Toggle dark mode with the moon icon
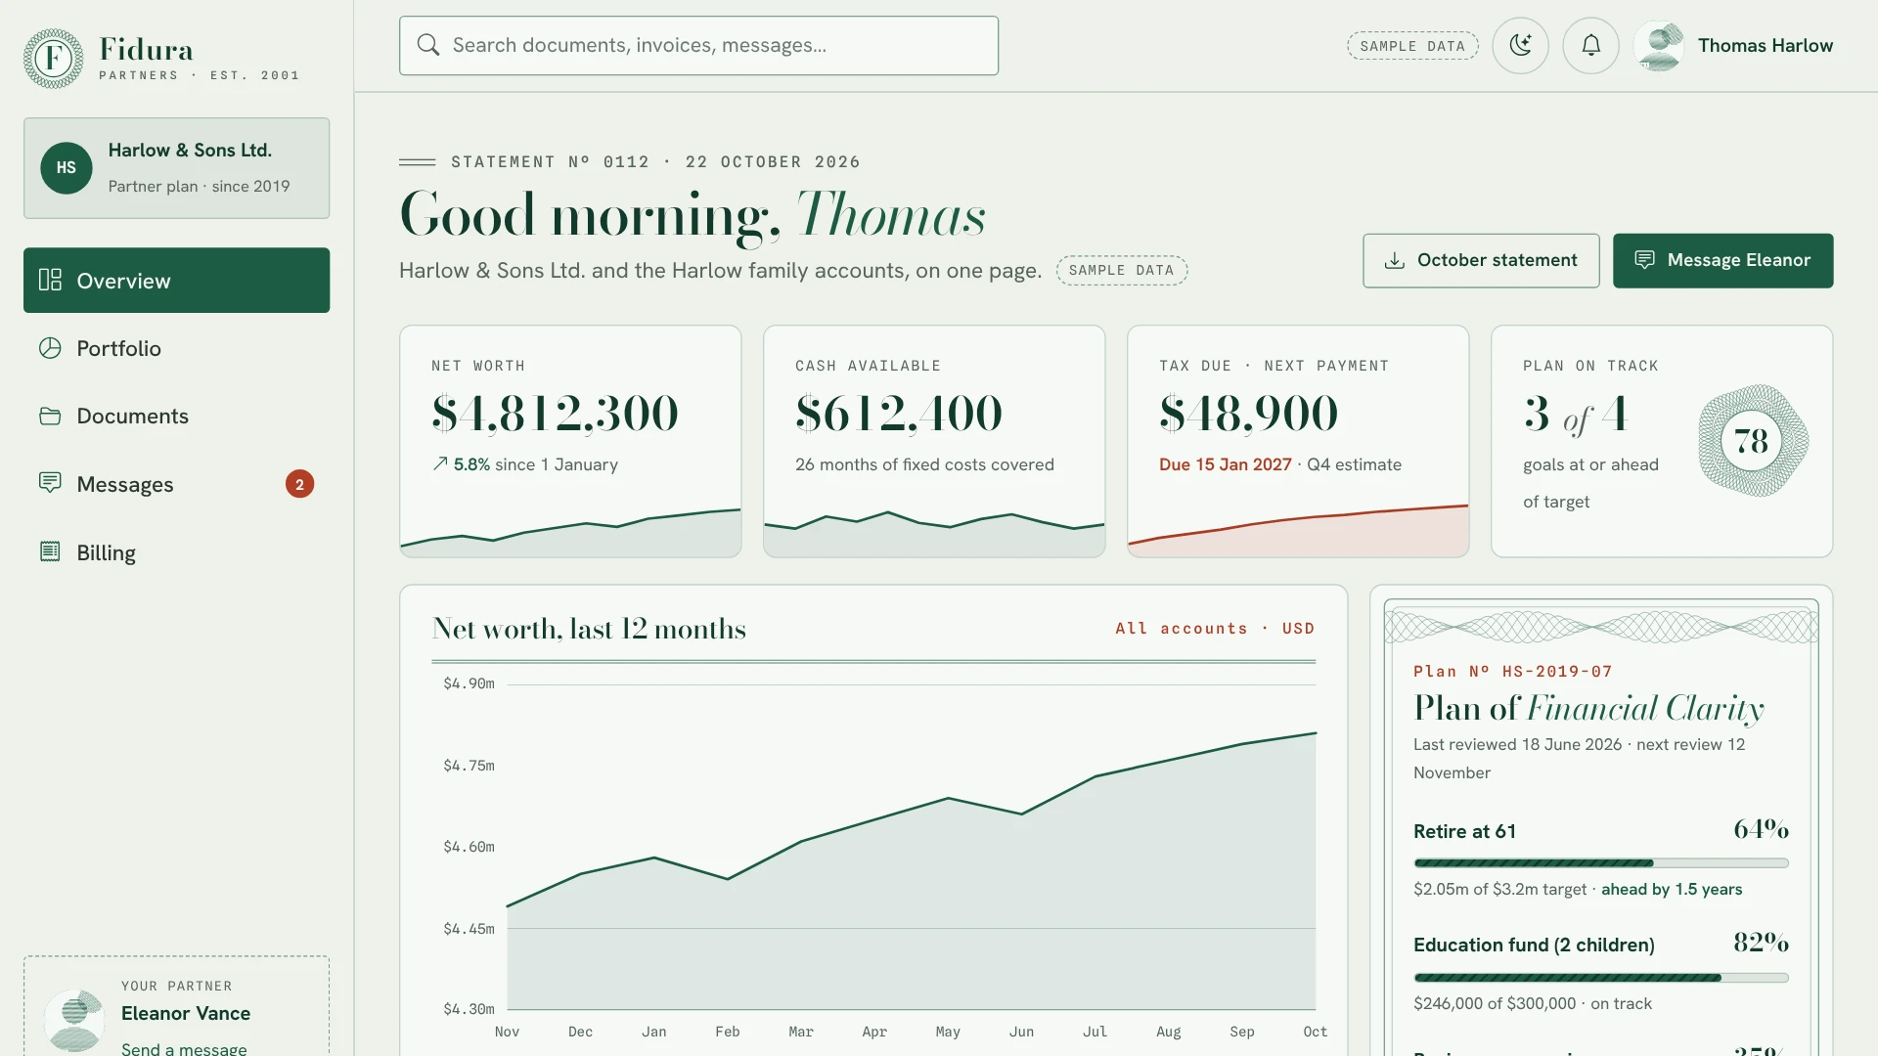This screenshot has height=1056, width=1878. (1520, 45)
